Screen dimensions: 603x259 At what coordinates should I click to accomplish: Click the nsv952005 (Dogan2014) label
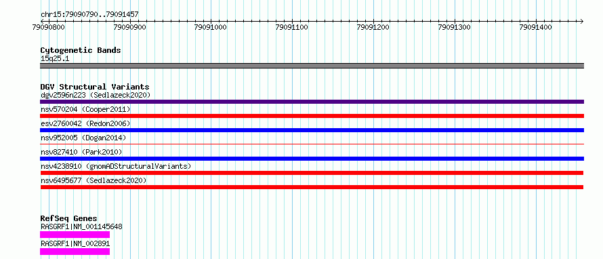click(x=83, y=138)
